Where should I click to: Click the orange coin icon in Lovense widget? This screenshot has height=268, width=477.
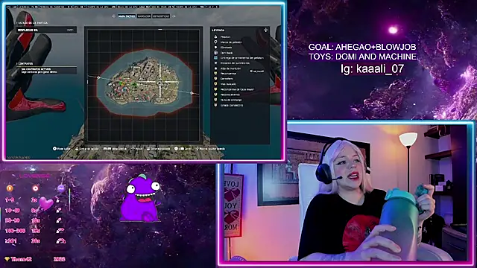tap(10, 188)
